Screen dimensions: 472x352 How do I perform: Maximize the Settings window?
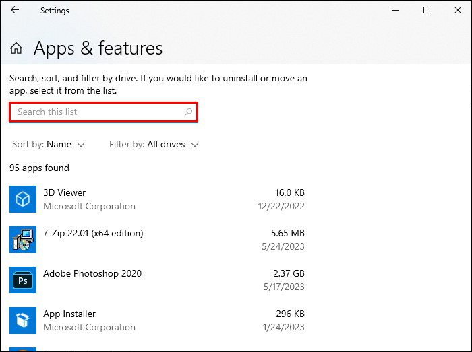pos(427,10)
